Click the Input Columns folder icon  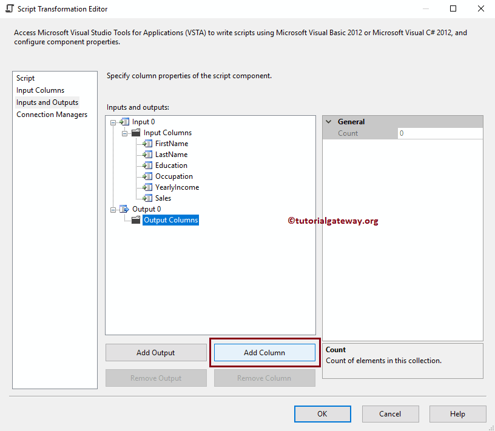[135, 132]
